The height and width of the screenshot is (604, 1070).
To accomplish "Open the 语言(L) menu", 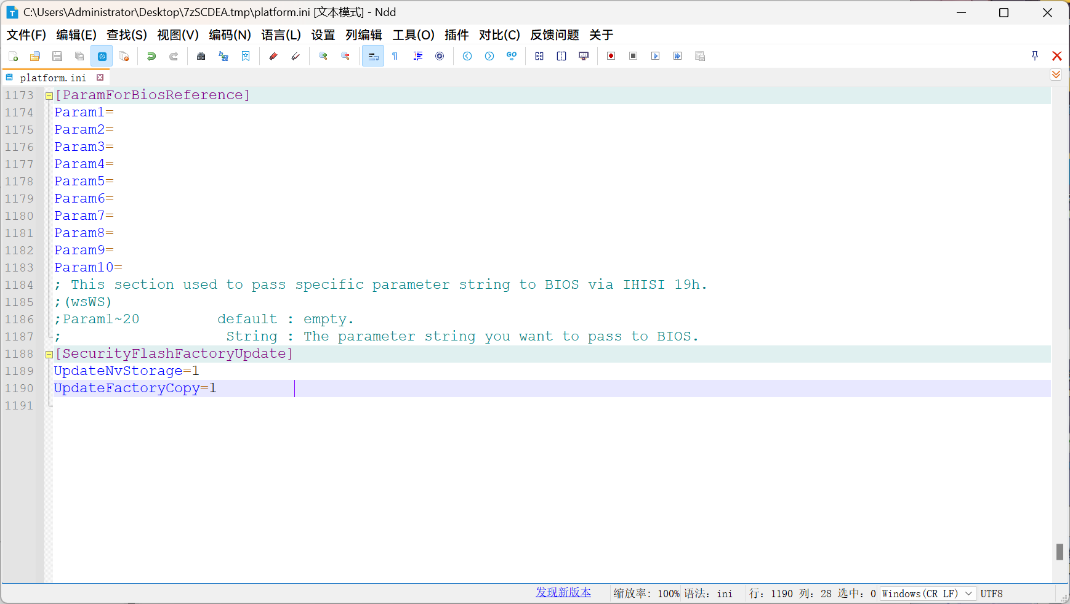I will click(x=281, y=35).
